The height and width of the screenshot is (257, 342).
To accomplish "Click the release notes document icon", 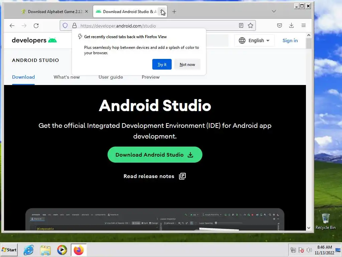I will 182,176.
